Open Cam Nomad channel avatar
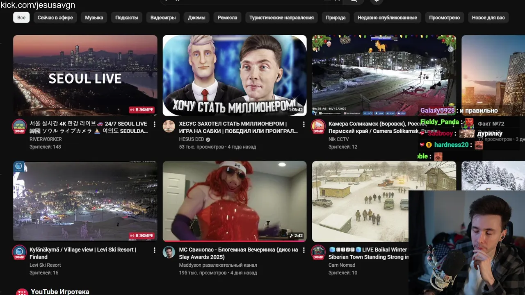The height and width of the screenshot is (295, 525). 318,252
